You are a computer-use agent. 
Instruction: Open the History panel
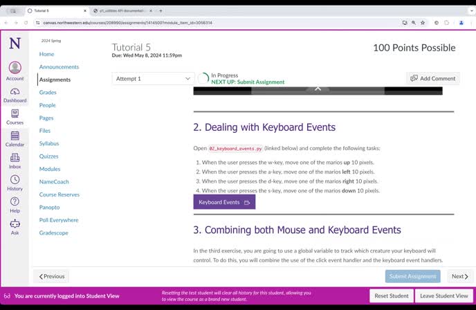15,183
